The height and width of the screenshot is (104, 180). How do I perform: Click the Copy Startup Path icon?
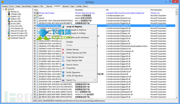click(63, 60)
